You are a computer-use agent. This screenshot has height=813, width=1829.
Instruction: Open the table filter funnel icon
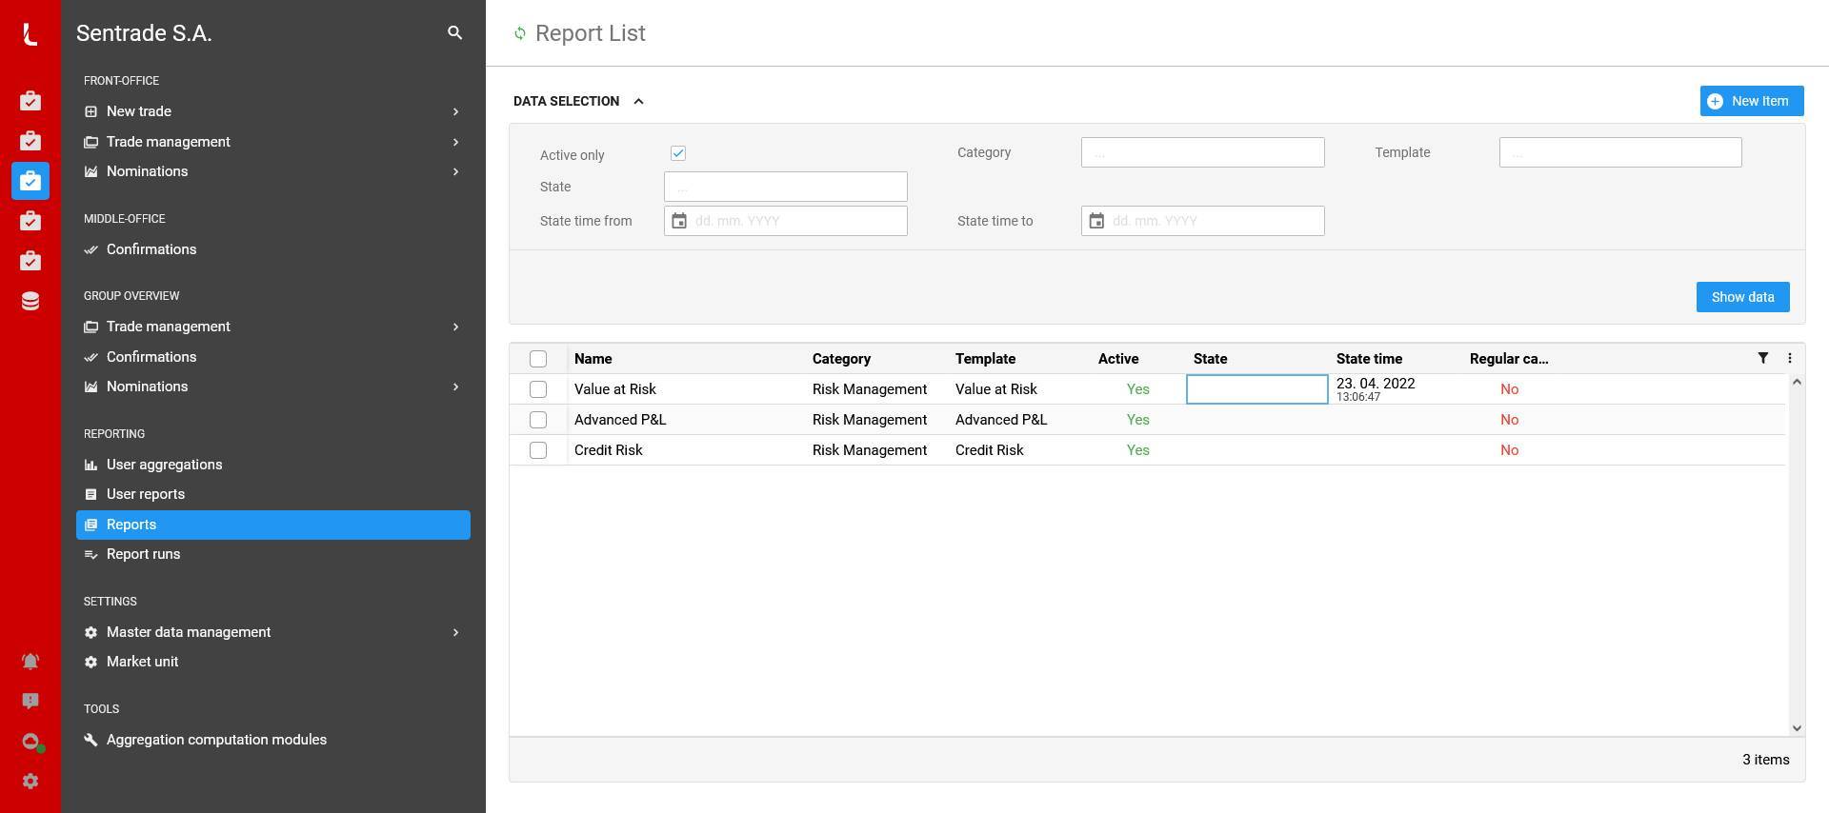[1762, 358]
